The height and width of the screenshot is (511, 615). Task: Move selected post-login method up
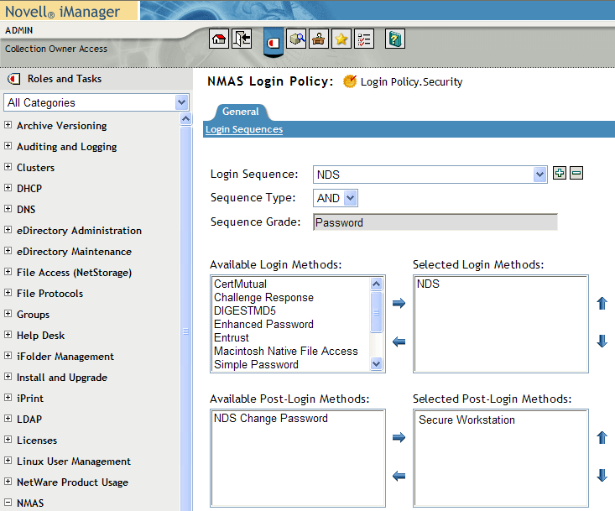pyautogui.click(x=602, y=437)
